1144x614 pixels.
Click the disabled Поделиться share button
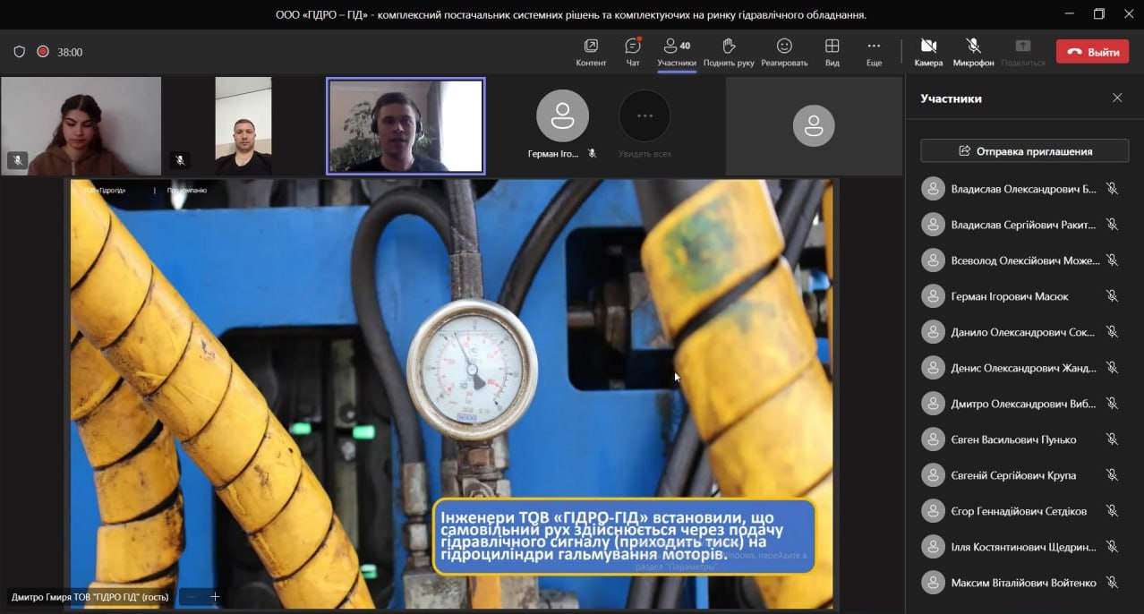1023,53
